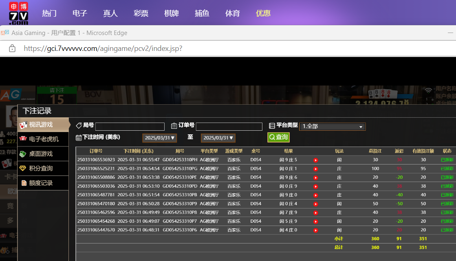The width and height of the screenshot is (456, 261).
Task: Open the 平台类型 dropdown showing 1.全部
Action: point(332,127)
